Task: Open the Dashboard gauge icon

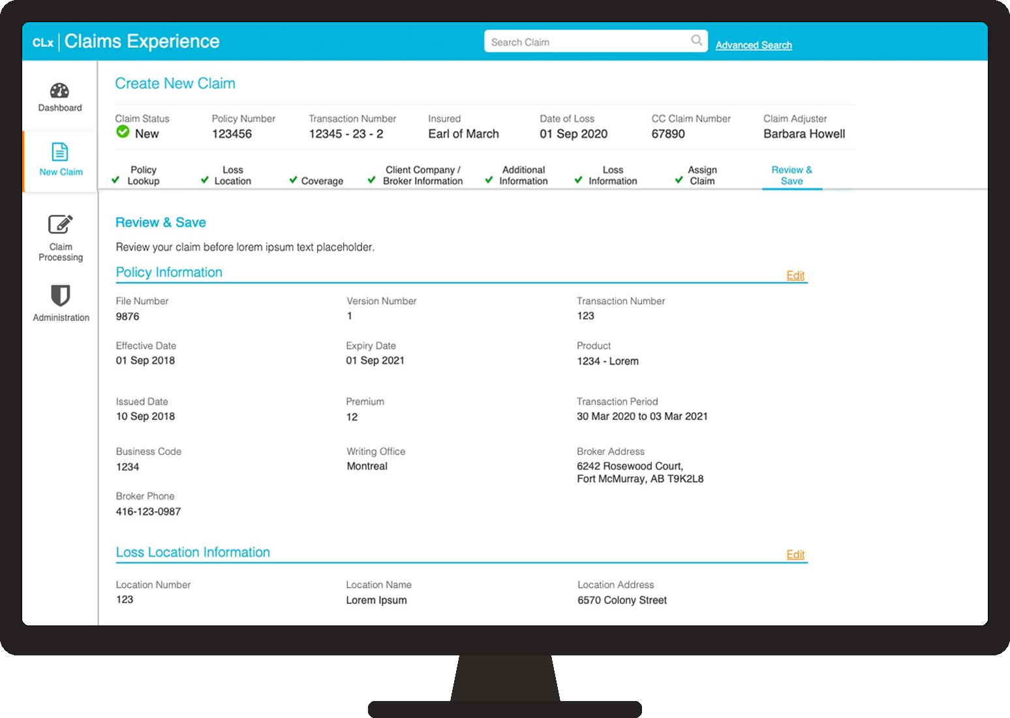Action: pyautogui.click(x=59, y=91)
